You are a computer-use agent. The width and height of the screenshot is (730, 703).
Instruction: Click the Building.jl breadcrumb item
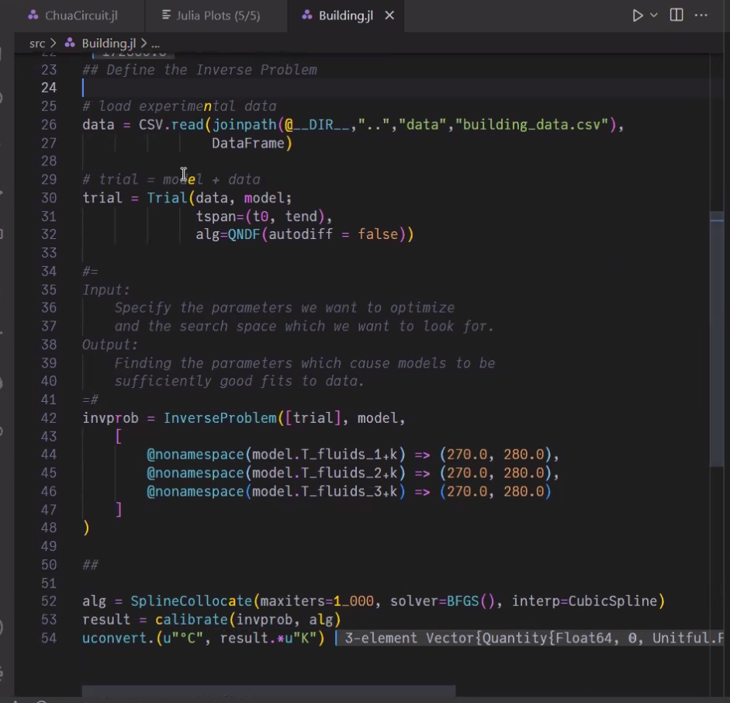point(109,43)
